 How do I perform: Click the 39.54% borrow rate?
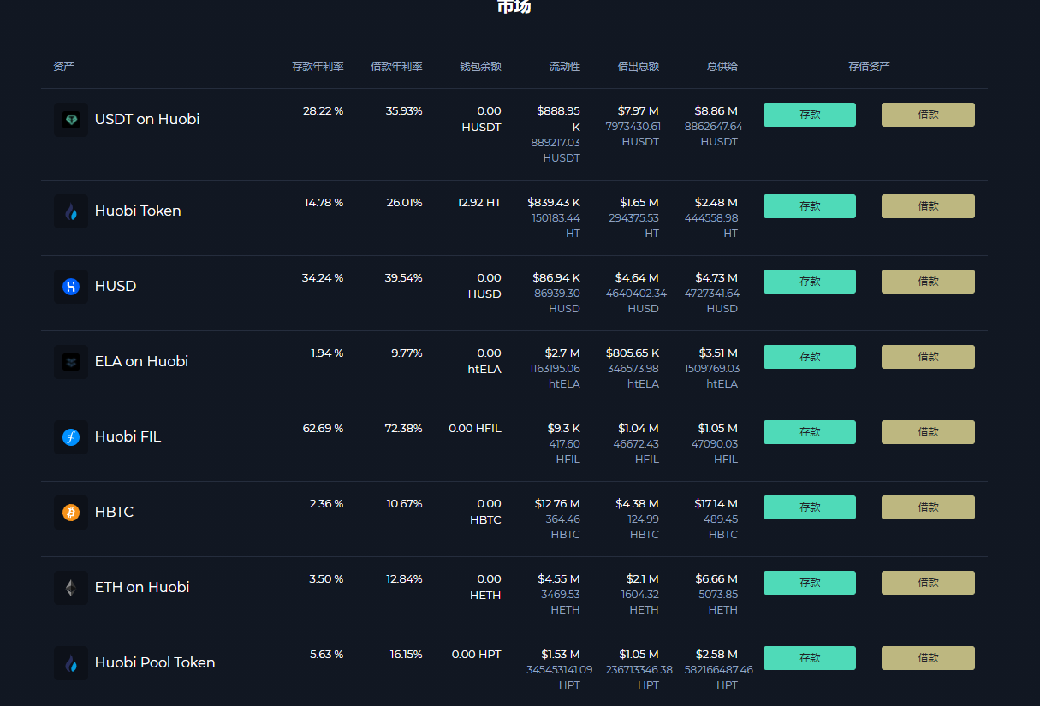pos(404,278)
